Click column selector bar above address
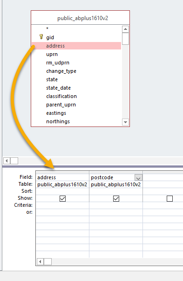 click(x=62, y=172)
